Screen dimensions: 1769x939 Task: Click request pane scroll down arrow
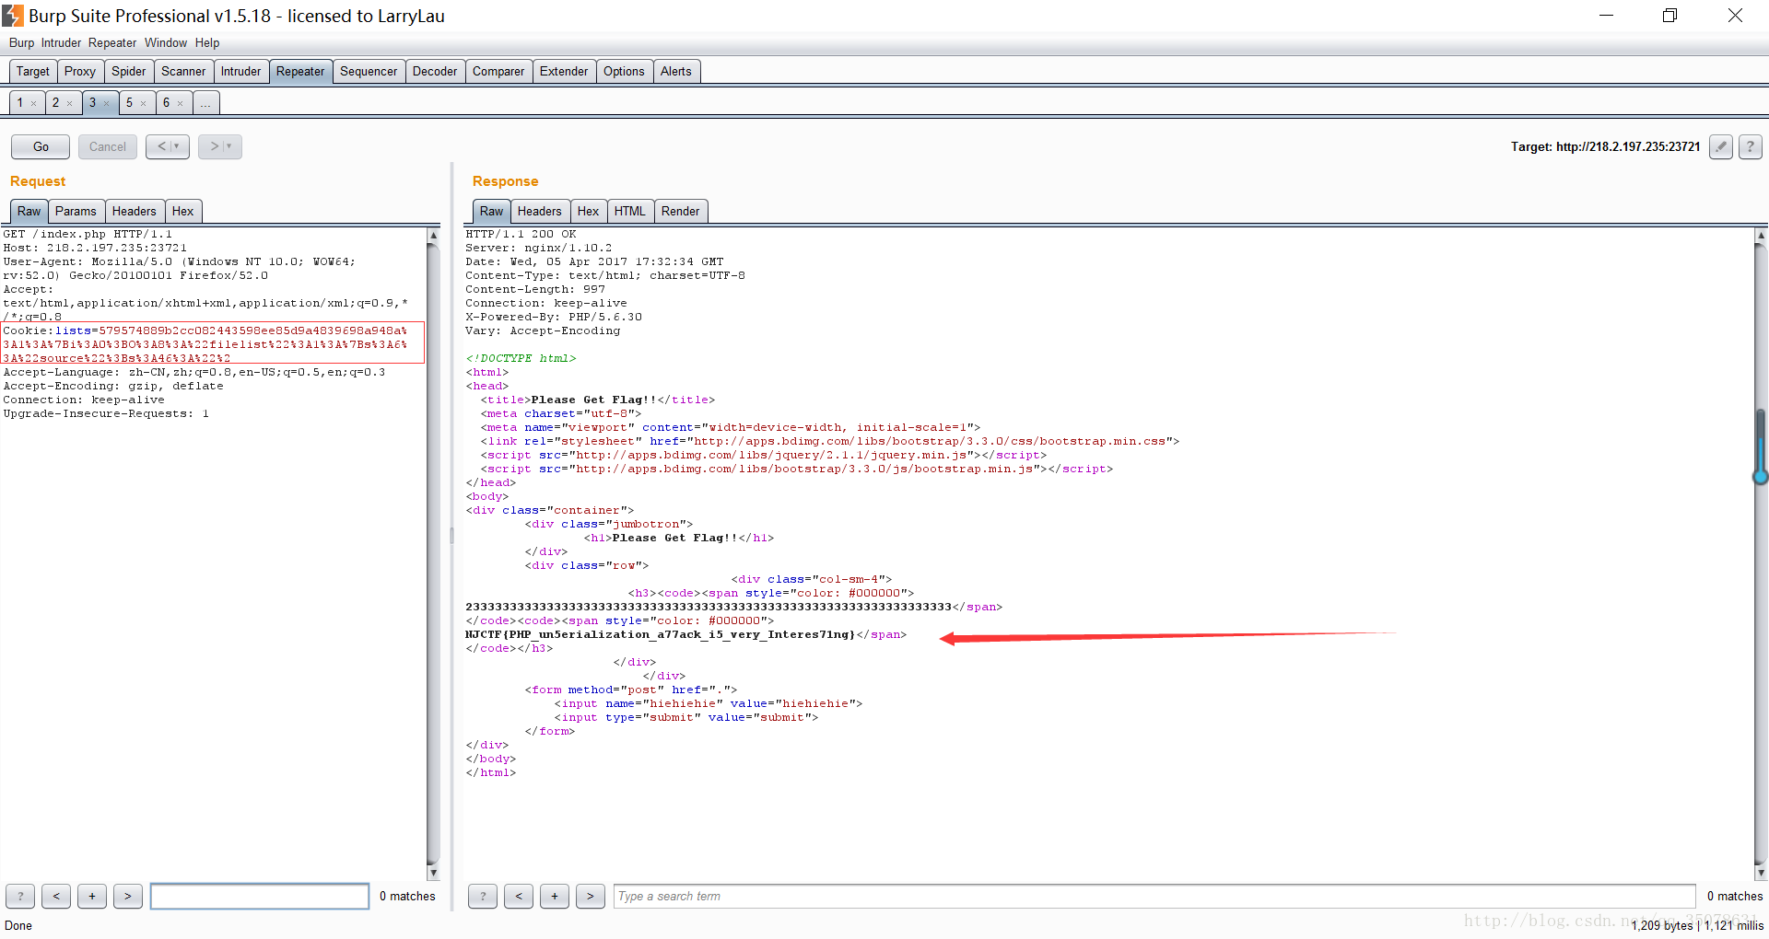433,873
